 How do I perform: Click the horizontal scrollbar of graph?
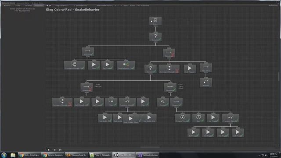coord(150,147)
